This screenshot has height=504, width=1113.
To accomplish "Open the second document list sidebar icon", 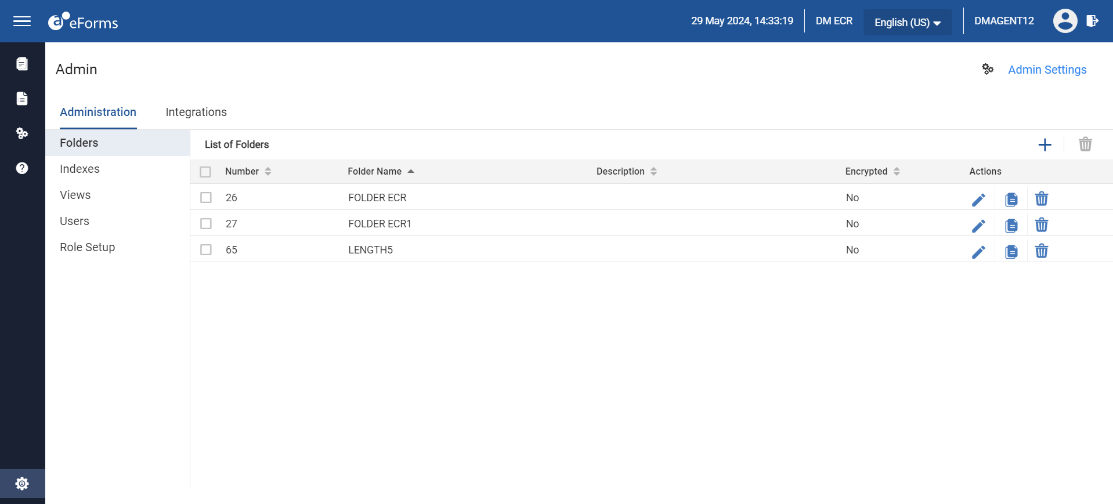I will (x=22, y=99).
